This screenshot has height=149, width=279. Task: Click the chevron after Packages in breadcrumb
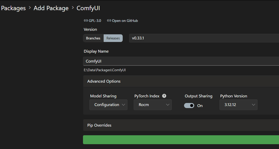point(30,8)
